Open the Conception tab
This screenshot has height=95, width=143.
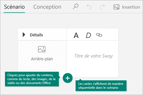point(47,7)
